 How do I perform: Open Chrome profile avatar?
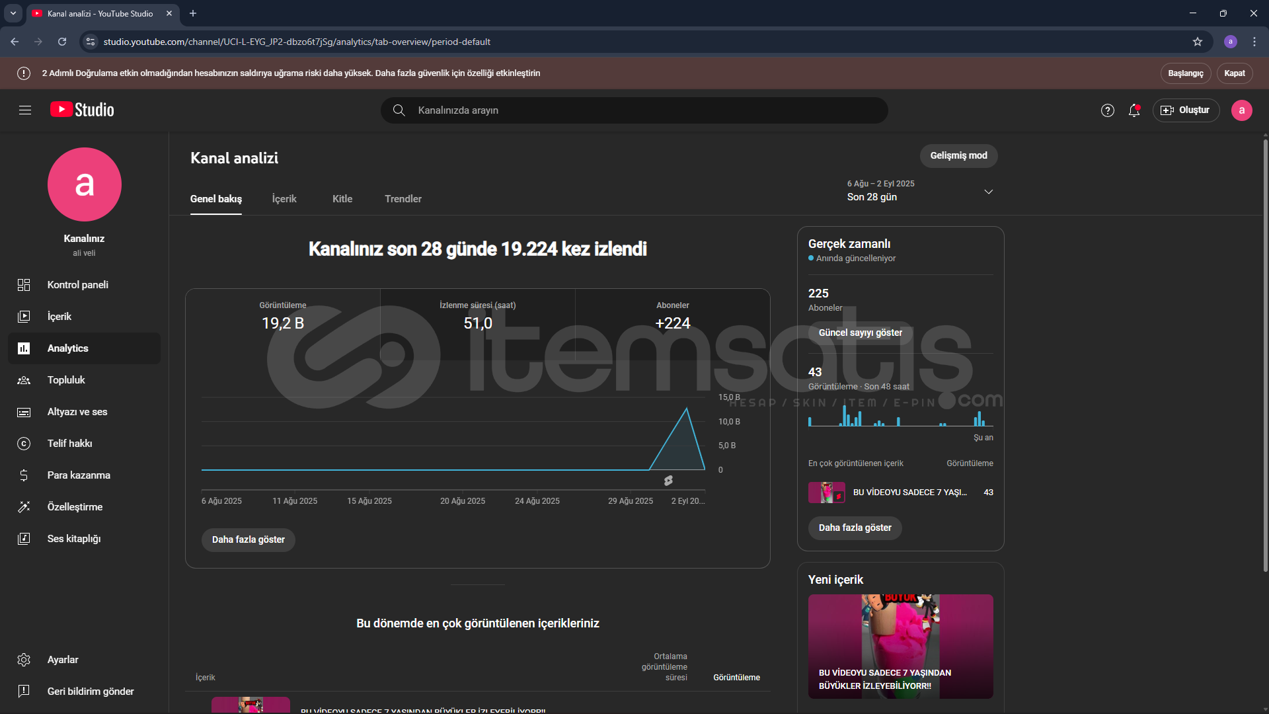tap(1231, 42)
